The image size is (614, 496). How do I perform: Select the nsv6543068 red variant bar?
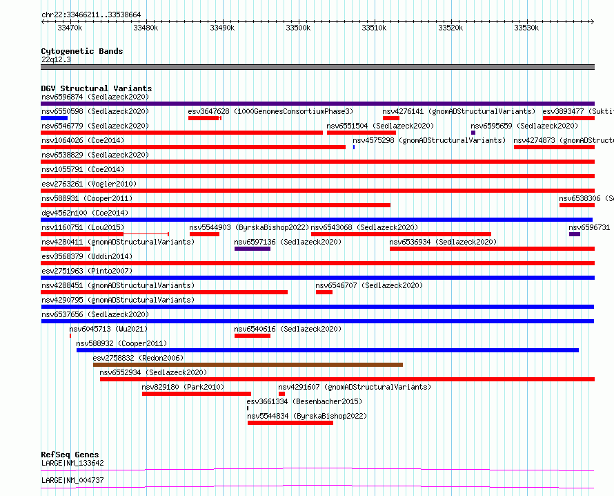[401, 234]
